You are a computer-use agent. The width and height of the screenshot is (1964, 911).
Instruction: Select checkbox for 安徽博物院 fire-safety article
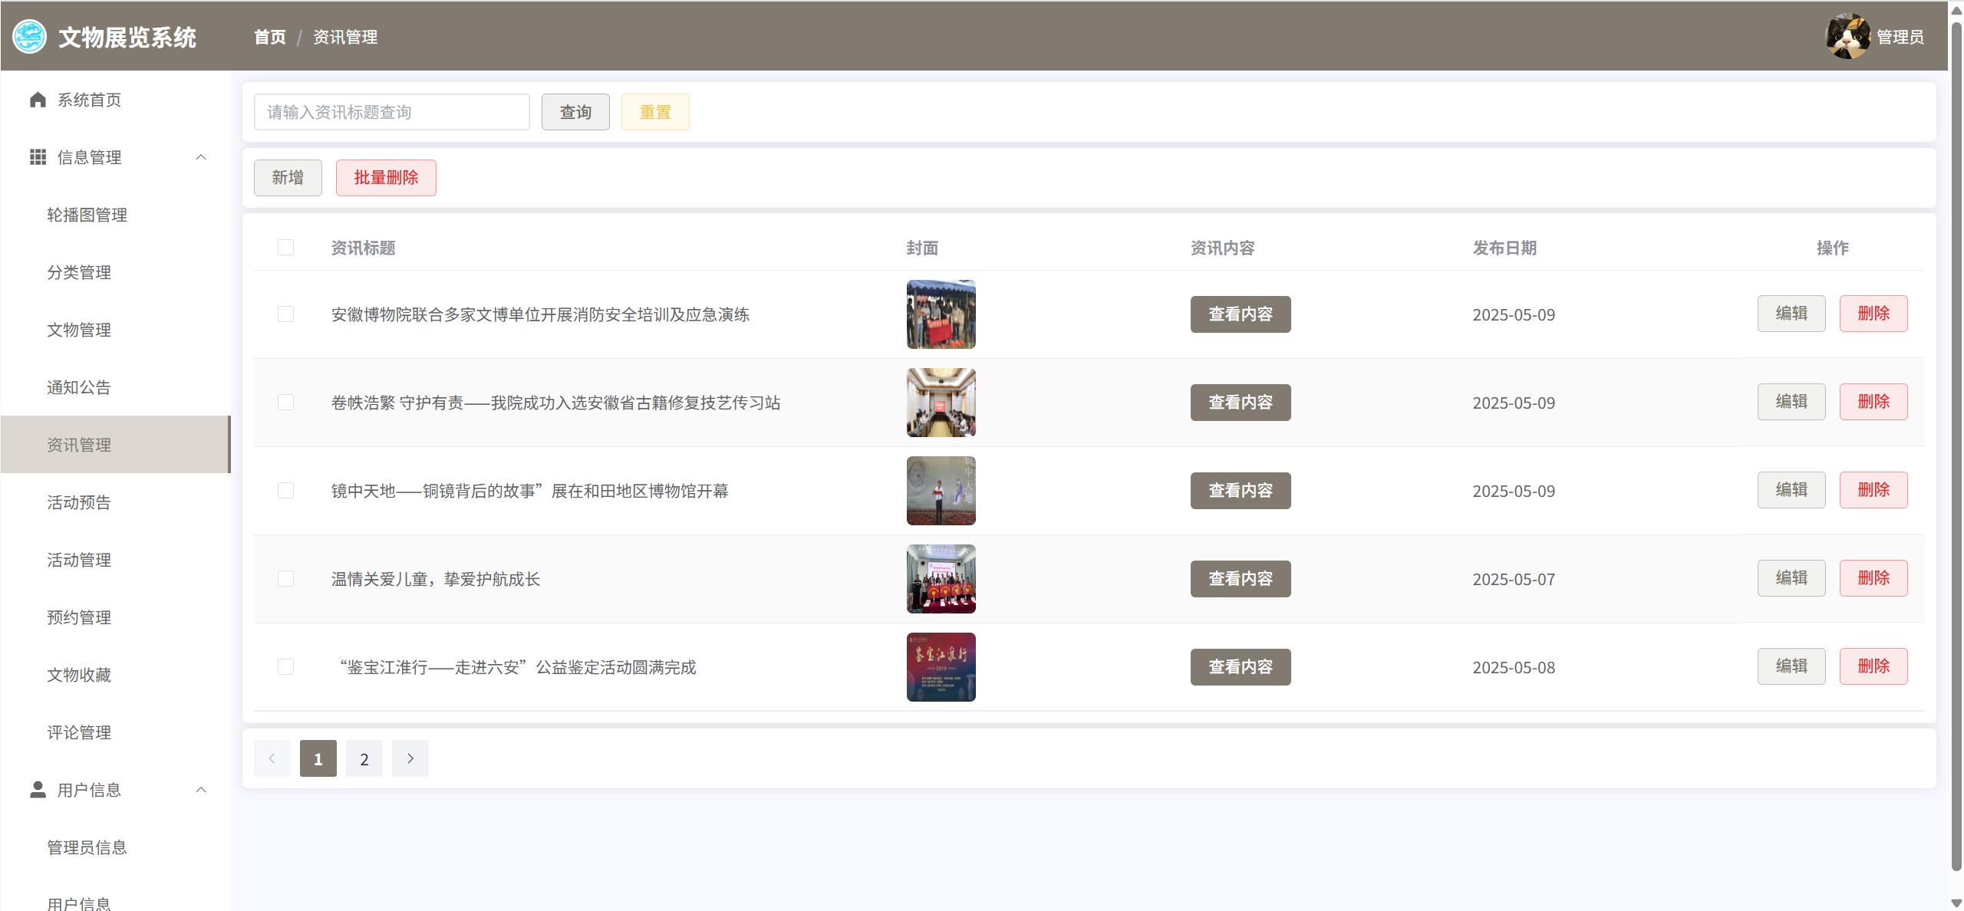[286, 314]
